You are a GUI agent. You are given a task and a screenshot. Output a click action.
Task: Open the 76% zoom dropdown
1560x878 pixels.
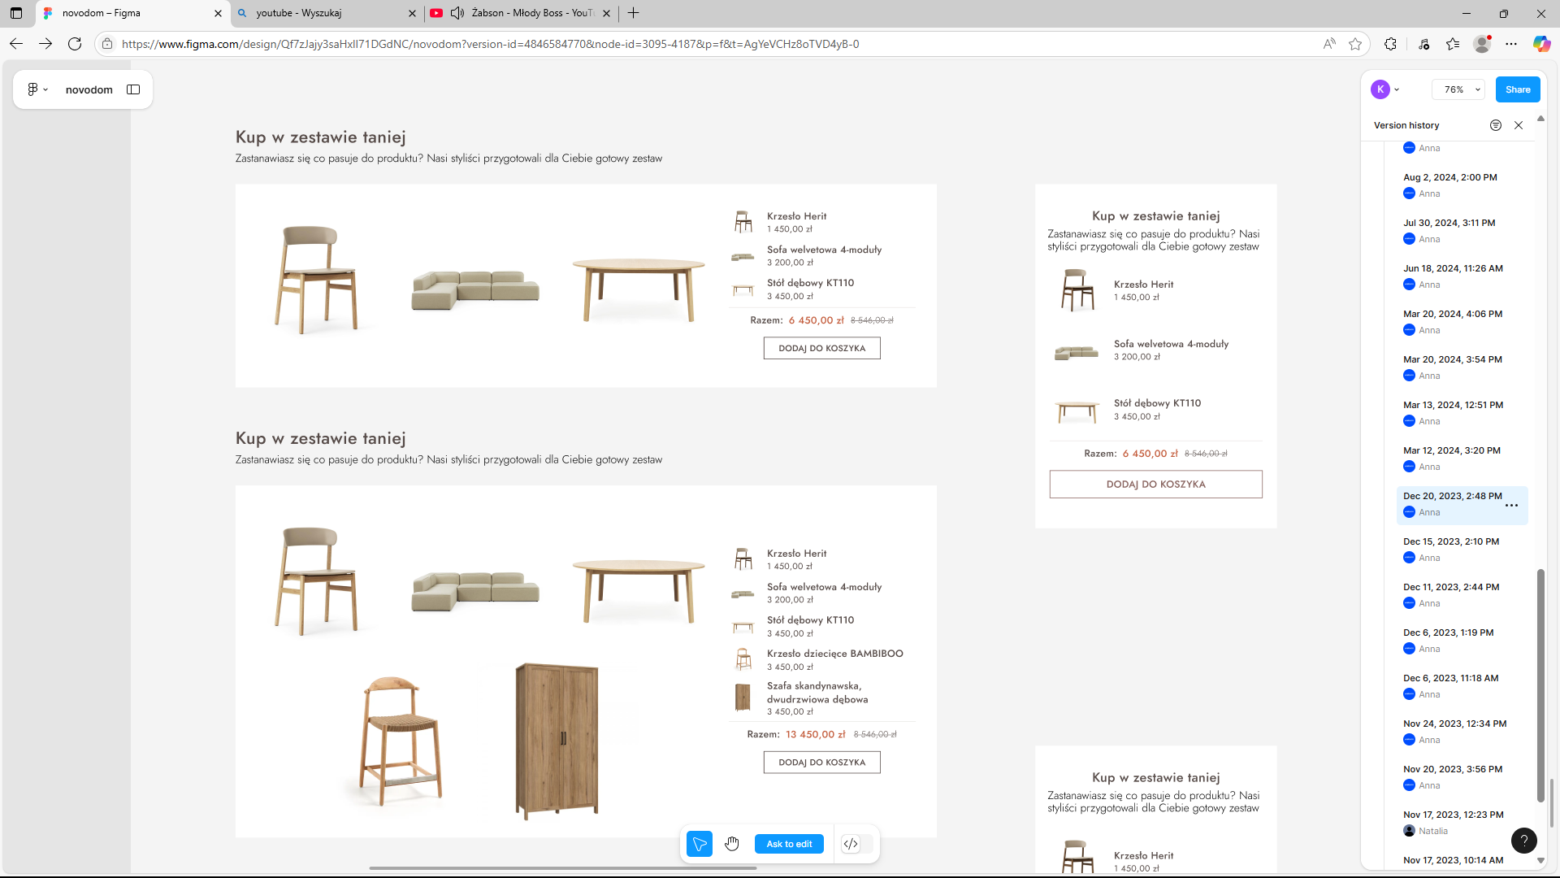pos(1458,89)
